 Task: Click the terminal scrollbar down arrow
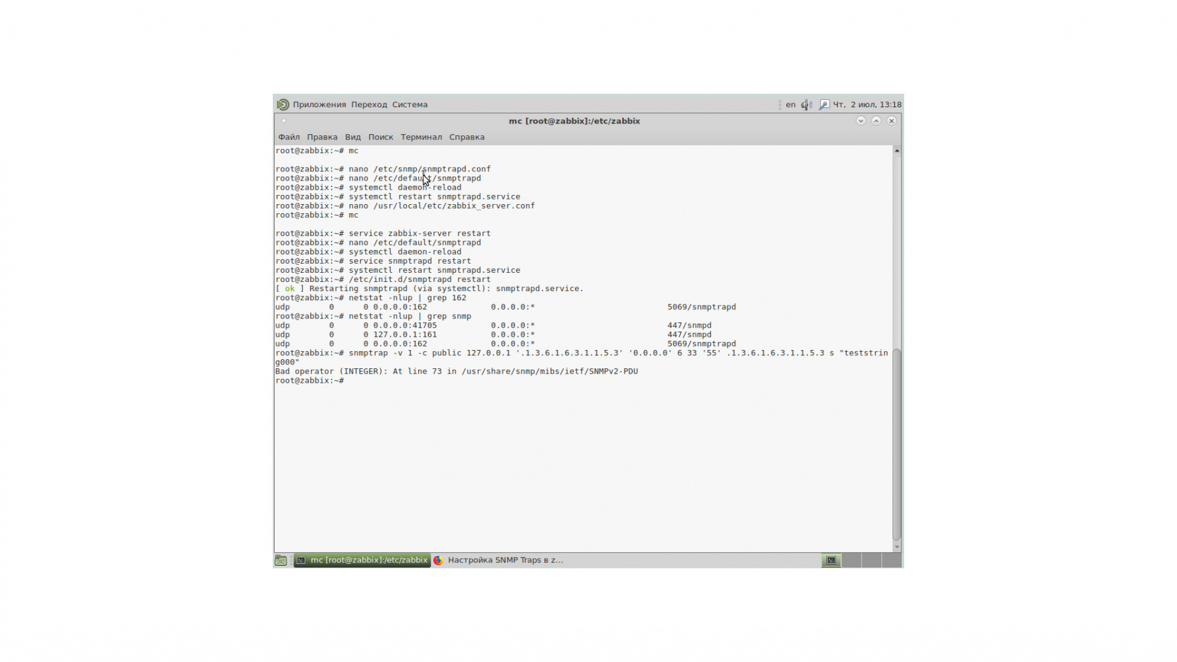[x=897, y=547]
